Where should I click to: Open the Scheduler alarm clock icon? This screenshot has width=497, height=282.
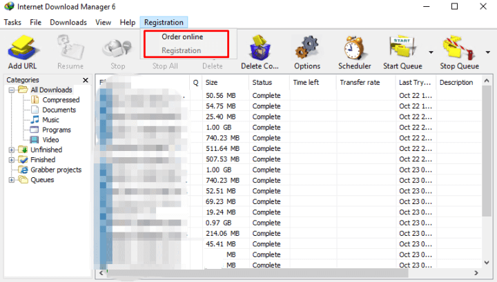tap(354, 48)
